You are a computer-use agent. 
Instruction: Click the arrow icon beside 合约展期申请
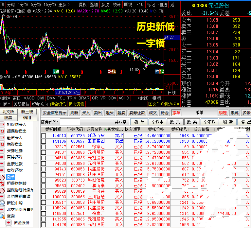click(2, 197)
